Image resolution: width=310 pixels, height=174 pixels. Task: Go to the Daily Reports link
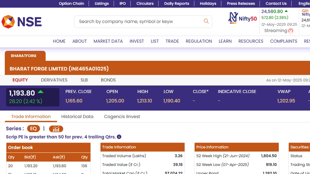tap(177, 4)
